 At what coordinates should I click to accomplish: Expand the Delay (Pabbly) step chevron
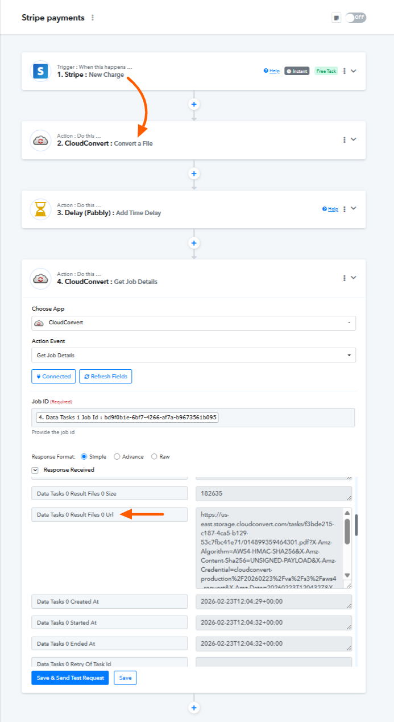[x=354, y=208]
